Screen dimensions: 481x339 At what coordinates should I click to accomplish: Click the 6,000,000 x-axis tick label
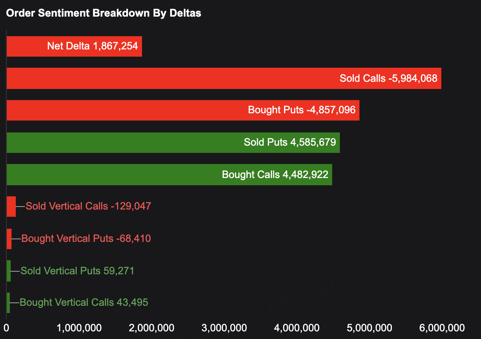441,328
